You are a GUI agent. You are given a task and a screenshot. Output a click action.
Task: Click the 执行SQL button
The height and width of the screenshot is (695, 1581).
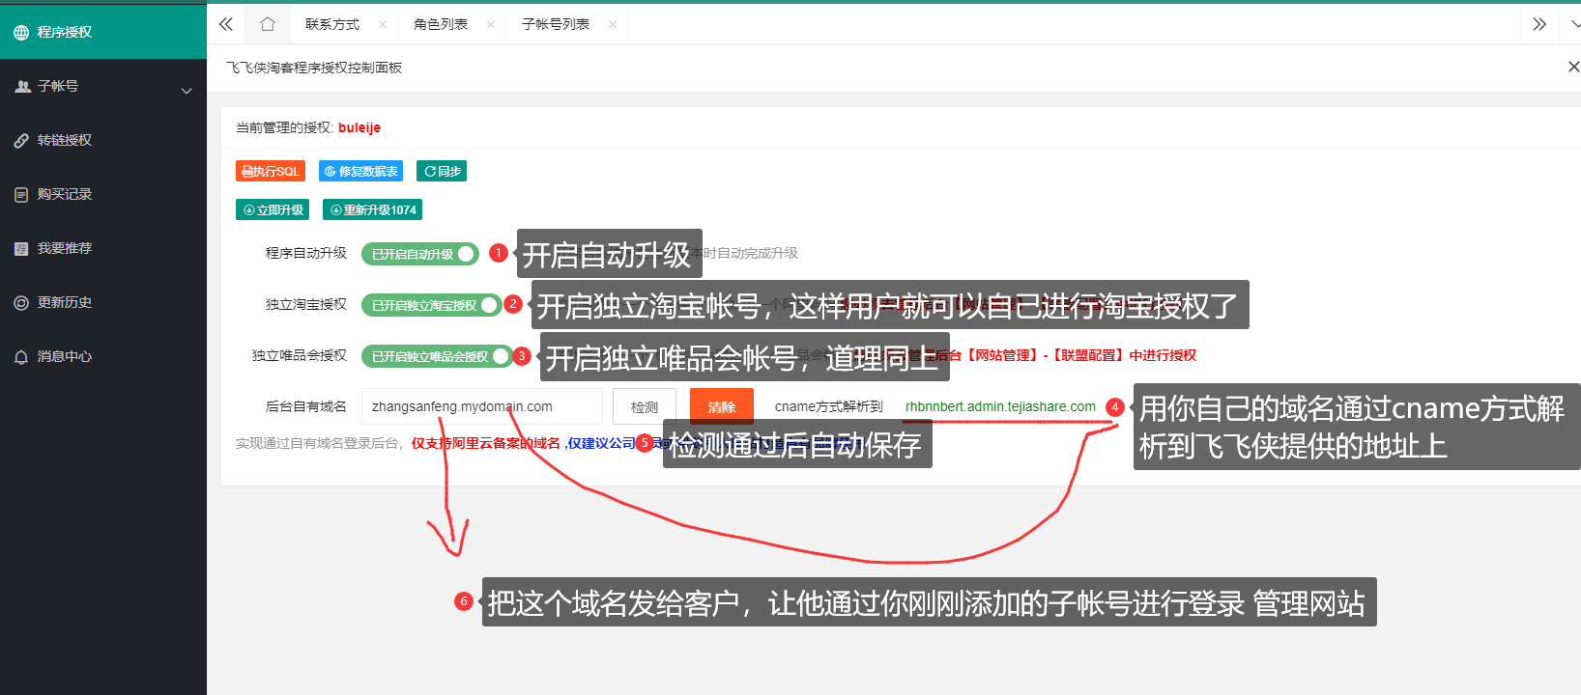tap(271, 171)
